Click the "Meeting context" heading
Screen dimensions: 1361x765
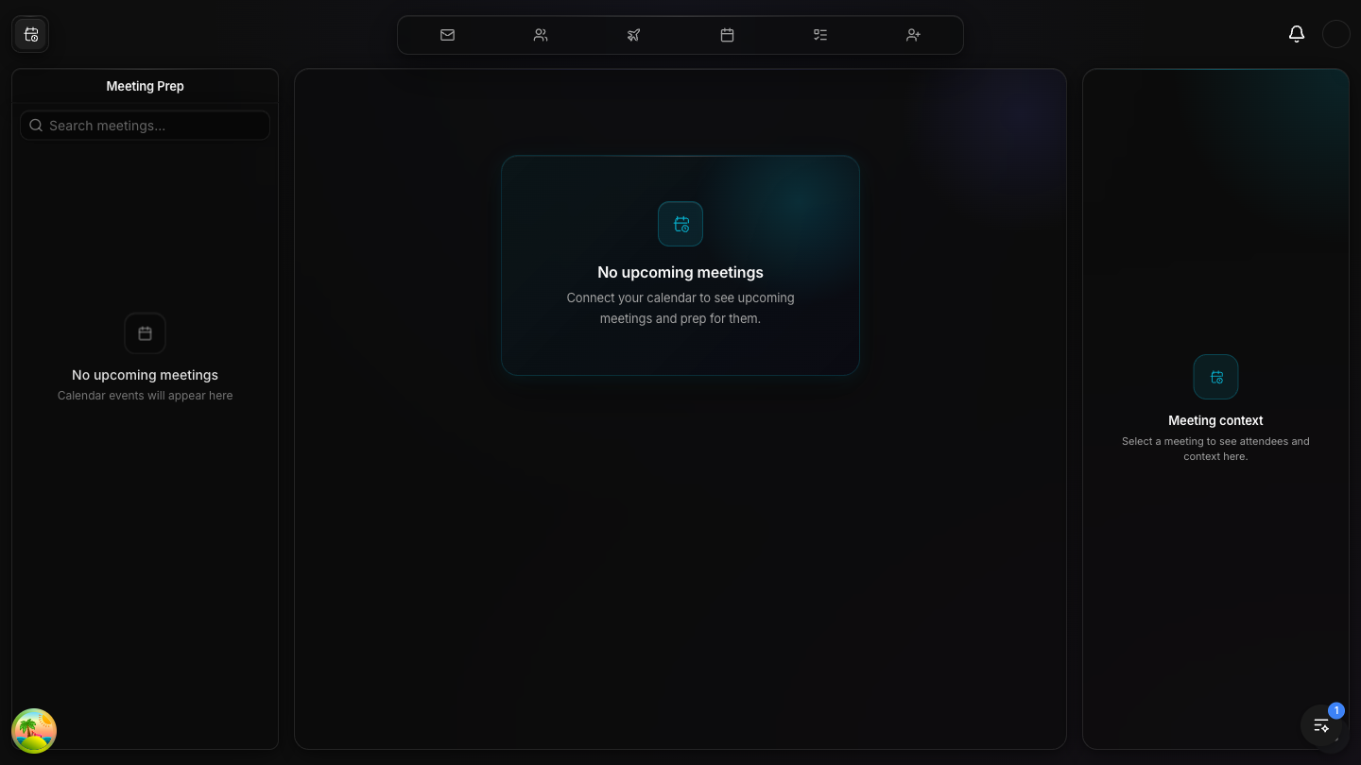click(1215, 420)
